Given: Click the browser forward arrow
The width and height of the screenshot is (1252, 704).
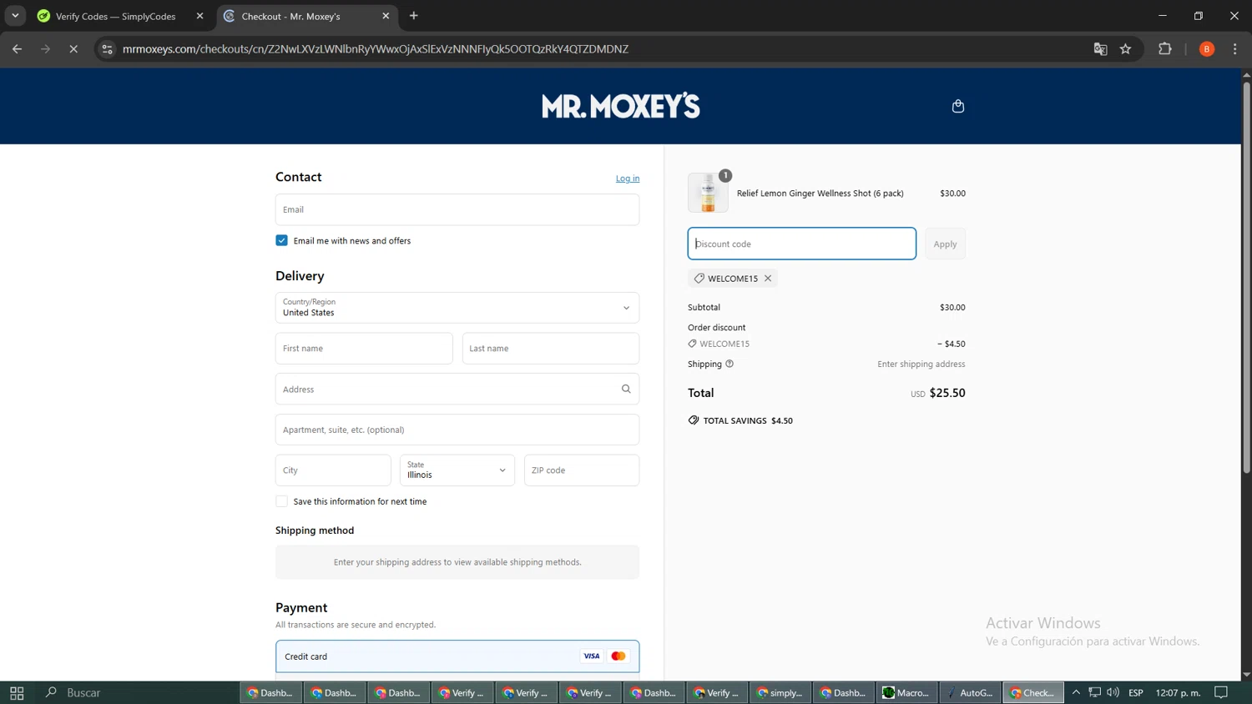Looking at the screenshot, I should point(45,49).
